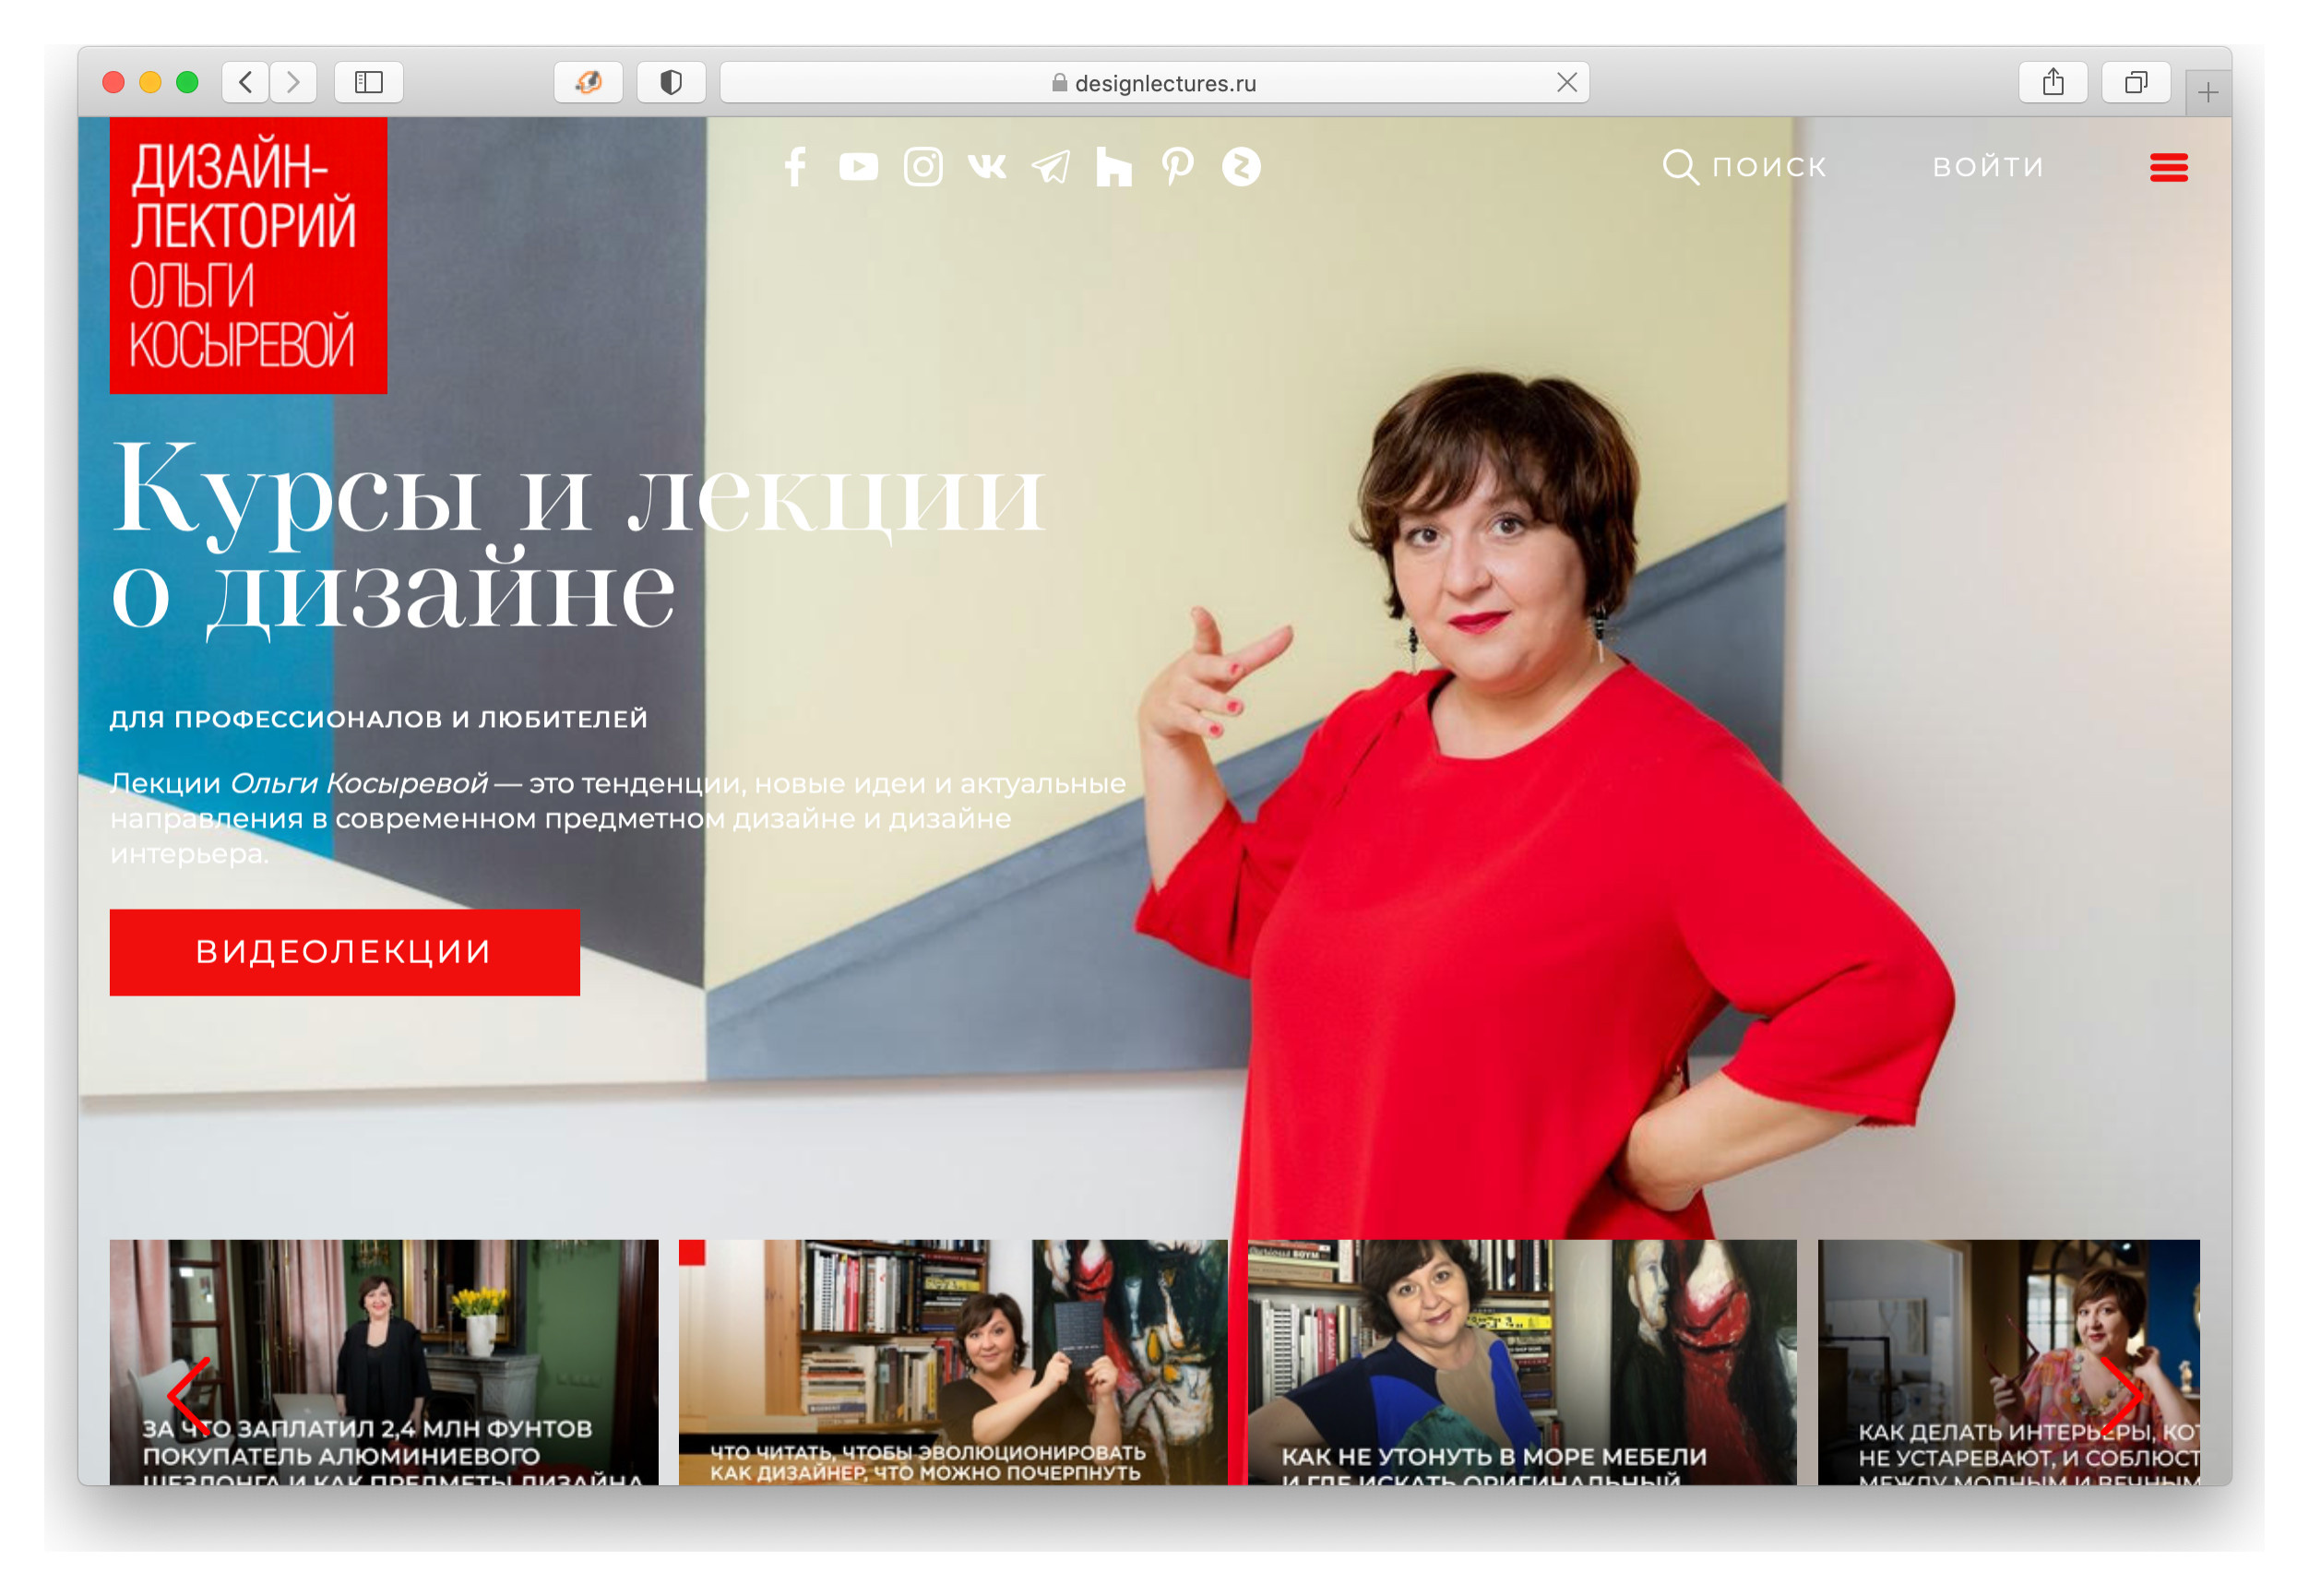
Task: Click the ПОИСК search link
Action: point(1745,167)
